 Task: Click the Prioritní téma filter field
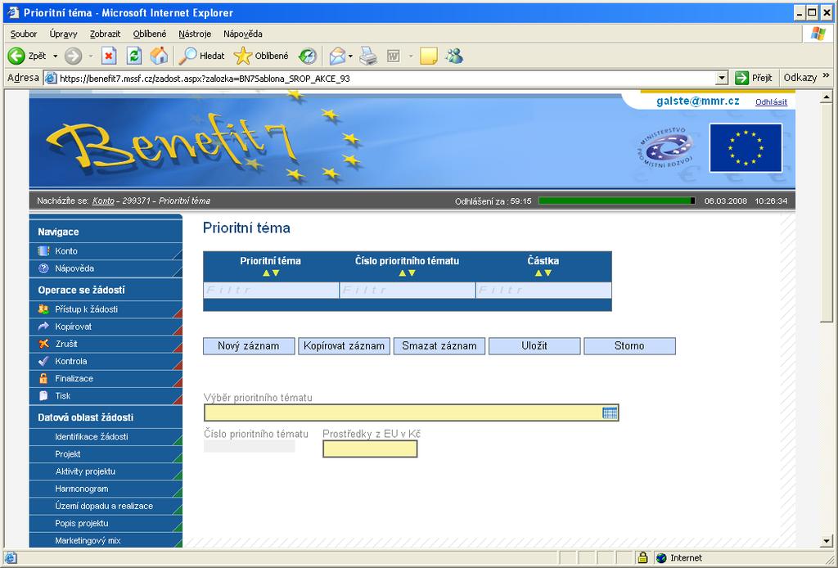click(x=271, y=291)
